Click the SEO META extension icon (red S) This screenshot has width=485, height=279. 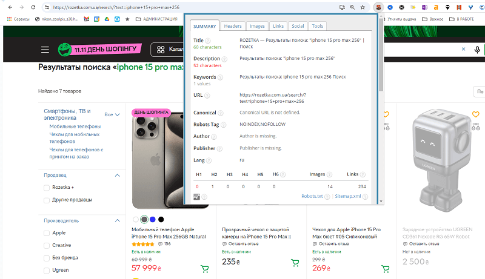click(x=378, y=7)
